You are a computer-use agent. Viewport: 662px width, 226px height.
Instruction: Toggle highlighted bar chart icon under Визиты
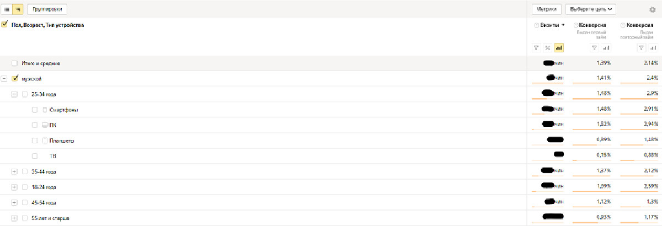coord(559,48)
